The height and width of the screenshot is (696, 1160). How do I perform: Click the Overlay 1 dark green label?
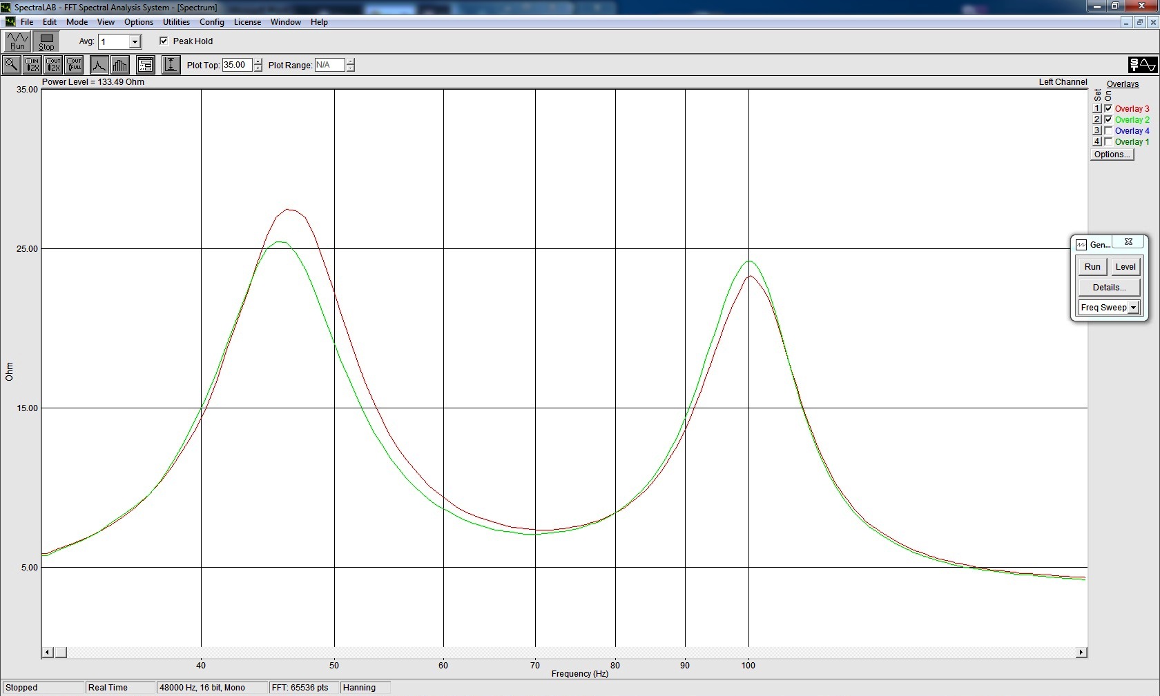pyautogui.click(x=1132, y=142)
